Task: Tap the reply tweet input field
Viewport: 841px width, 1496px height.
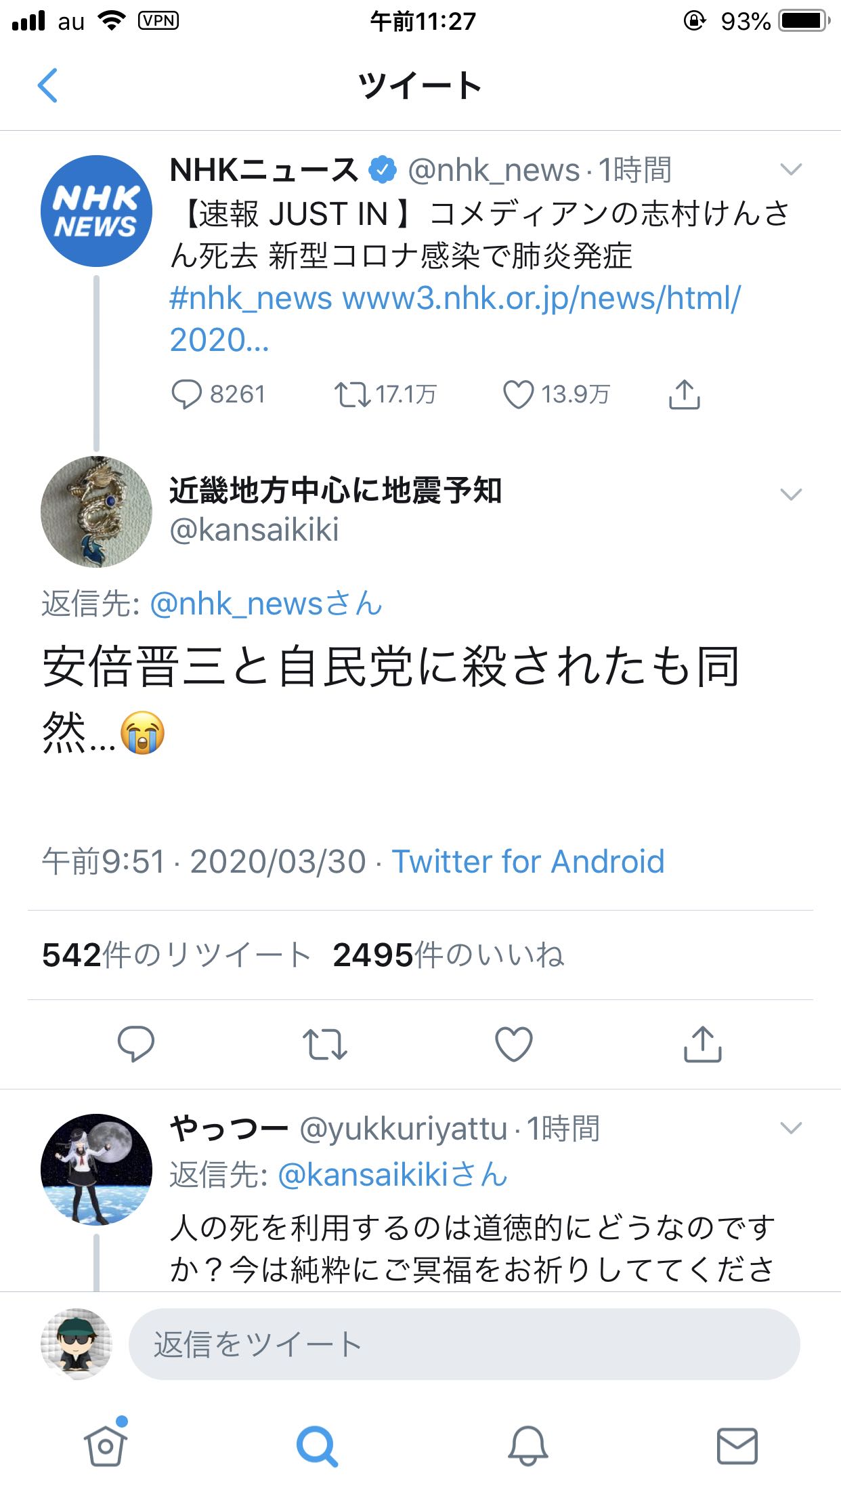Action: 464,1345
